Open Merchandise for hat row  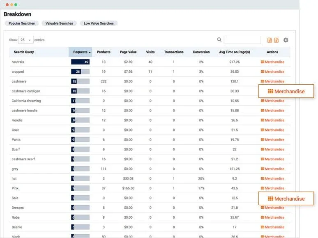(x=272, y=178)
